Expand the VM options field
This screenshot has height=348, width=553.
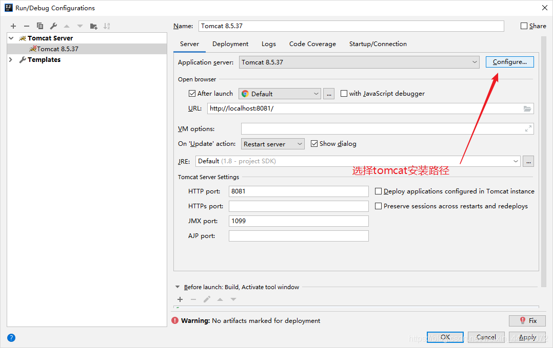tap(528, 129)
